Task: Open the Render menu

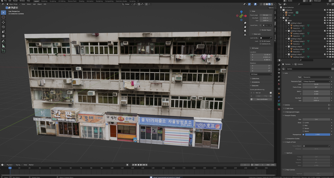Action: coord(15,1)
